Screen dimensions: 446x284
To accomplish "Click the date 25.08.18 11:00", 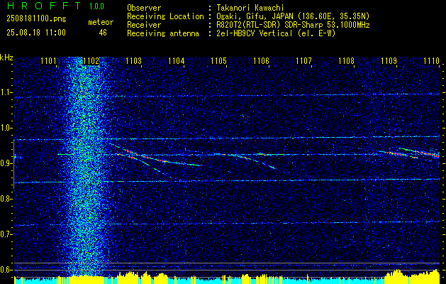I will [36, 33].
